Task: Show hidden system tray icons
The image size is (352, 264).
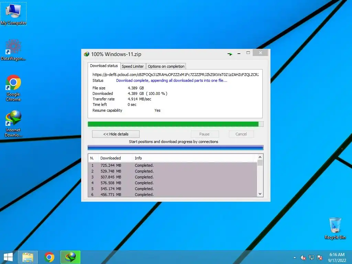Action: [295, 258]
